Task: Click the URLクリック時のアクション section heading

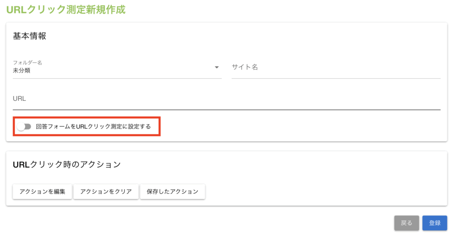Action: [67, 164]
